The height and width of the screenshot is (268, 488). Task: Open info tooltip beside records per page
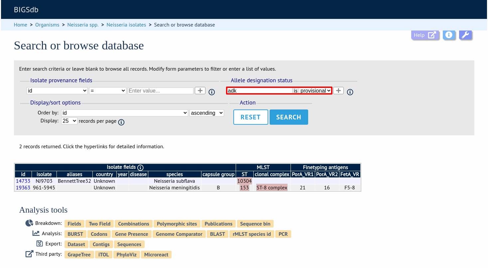[x=121, y=122]
